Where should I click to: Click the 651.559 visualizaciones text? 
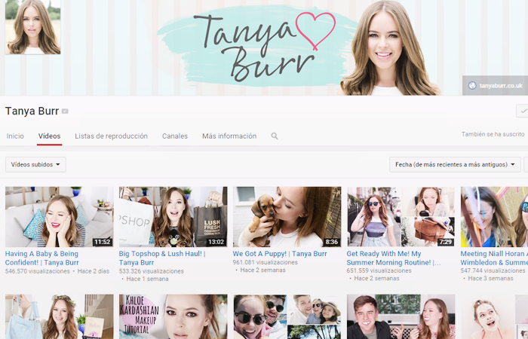point(379,270)
